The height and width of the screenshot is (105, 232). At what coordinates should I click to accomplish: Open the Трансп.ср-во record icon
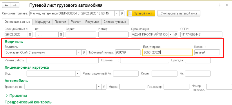click(104, 87)
